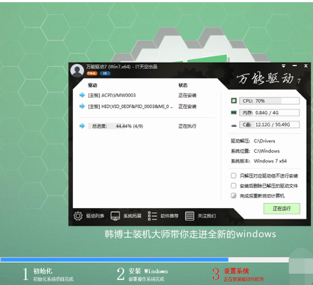Click the 内存 0.84G / 4G usage bar
313x285 pixels.
(270, 112)
